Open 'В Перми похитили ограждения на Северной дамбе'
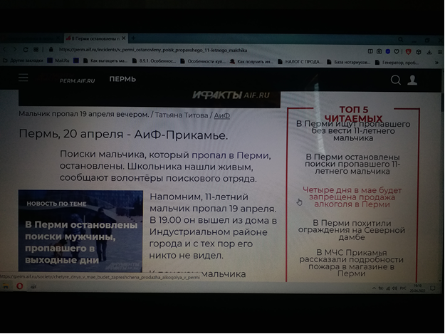The image size is (445, 334). [351, 230]
